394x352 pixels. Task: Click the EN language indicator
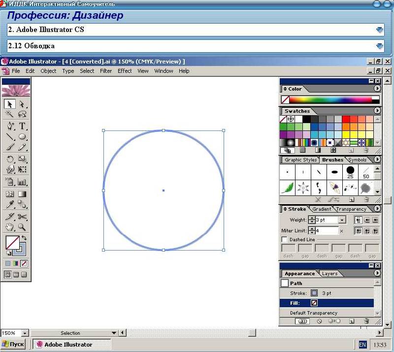pyautogui.click(x=362, y=345)
